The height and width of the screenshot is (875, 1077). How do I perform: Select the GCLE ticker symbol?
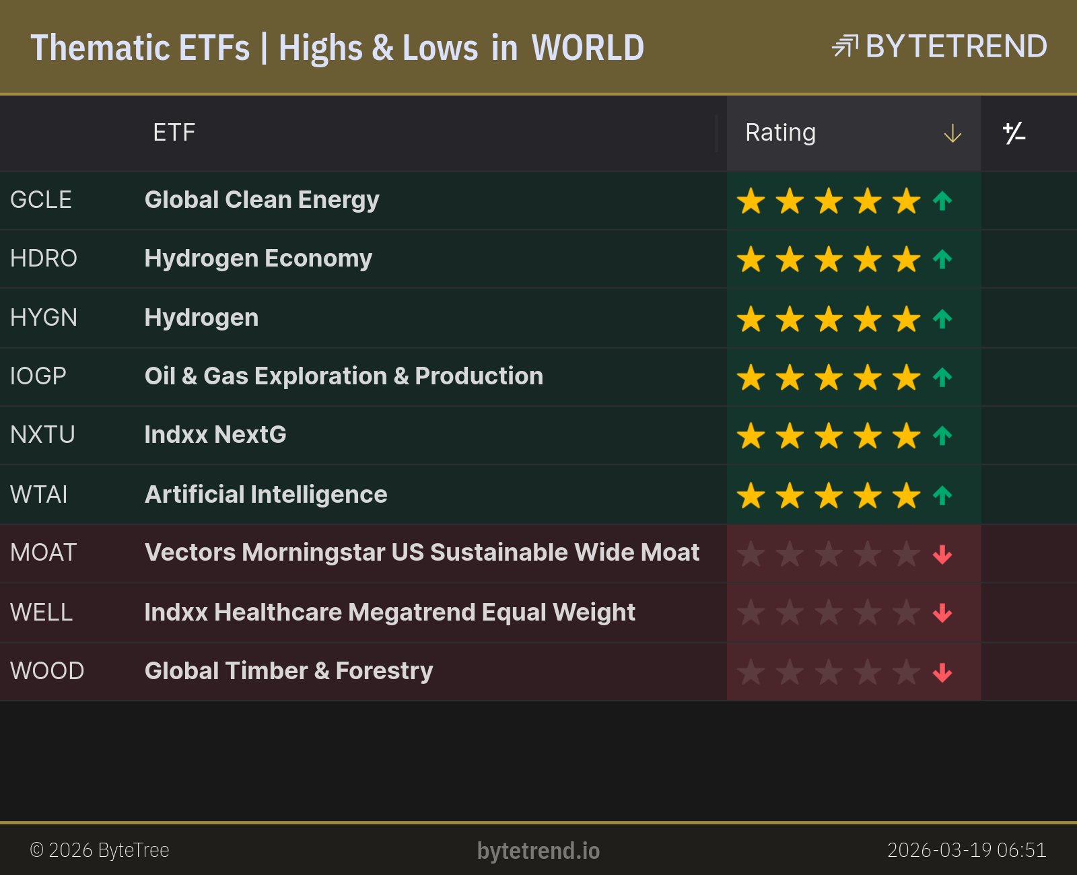pyautogui.click(x=41, y=200)
